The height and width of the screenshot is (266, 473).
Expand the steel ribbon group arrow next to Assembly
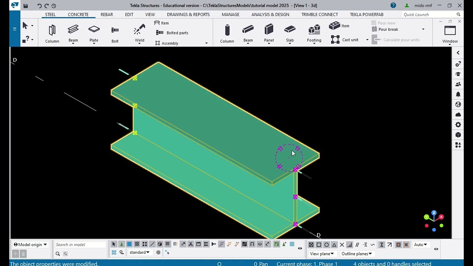(x=206, y=43)
